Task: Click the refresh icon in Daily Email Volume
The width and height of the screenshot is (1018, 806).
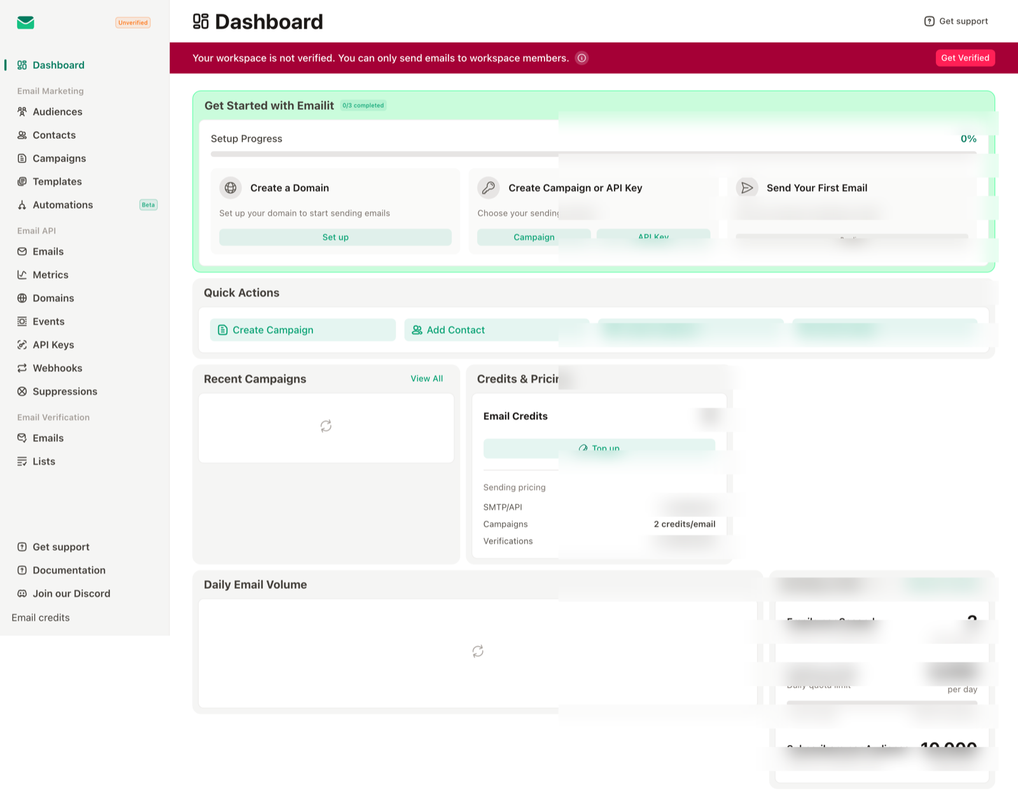Action: pyautogui.click(x=478, y=651)
